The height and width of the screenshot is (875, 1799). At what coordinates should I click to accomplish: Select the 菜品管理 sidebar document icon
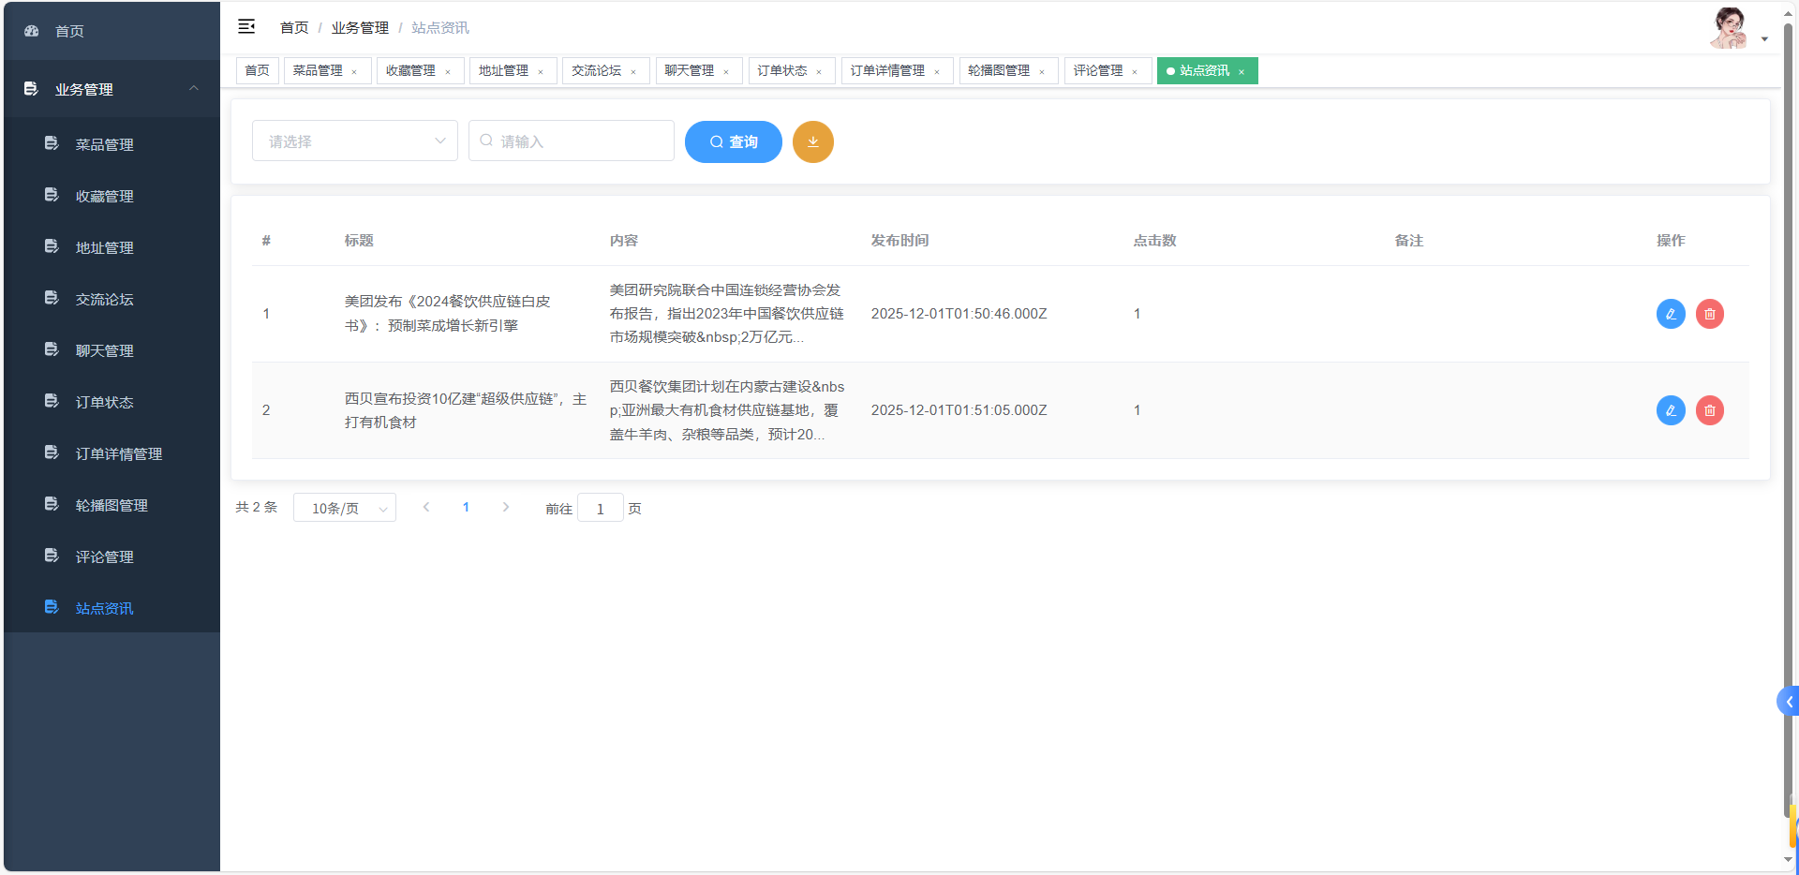tap(51, 143)
